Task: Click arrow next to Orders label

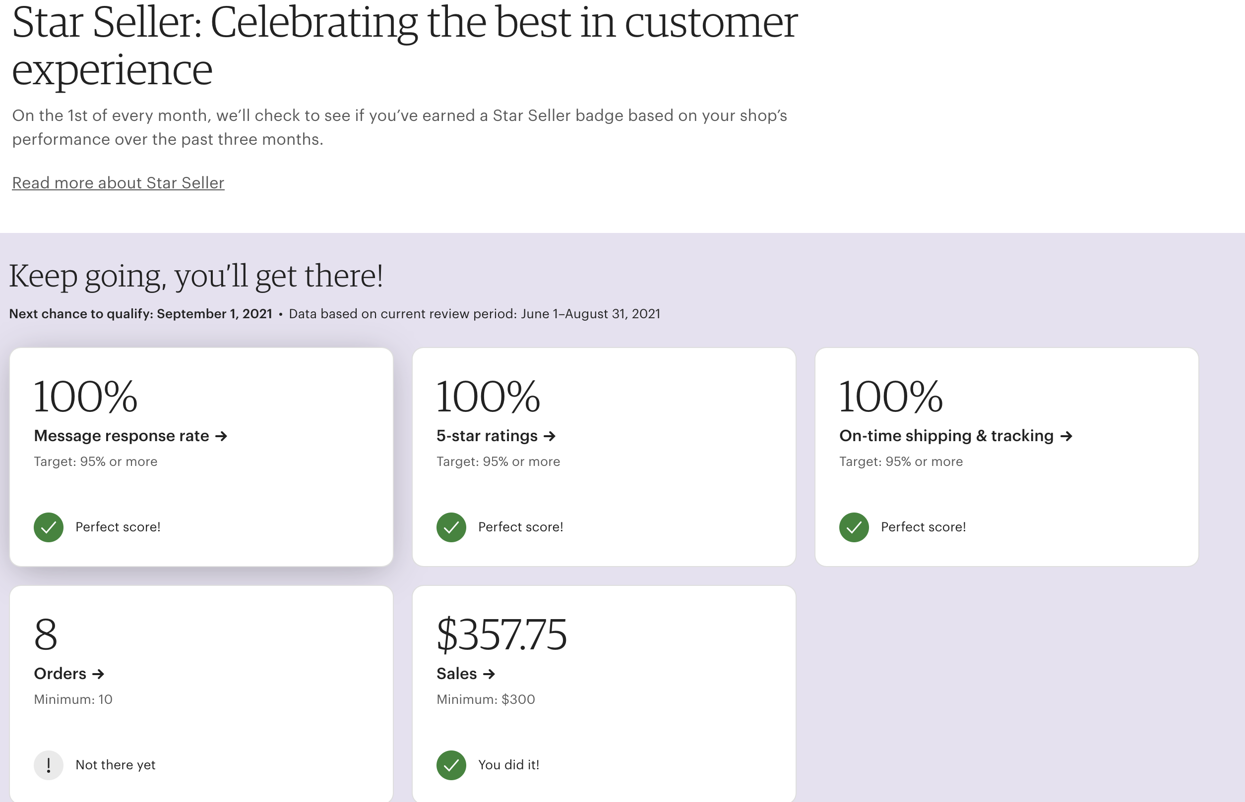Action: [98, 674]
